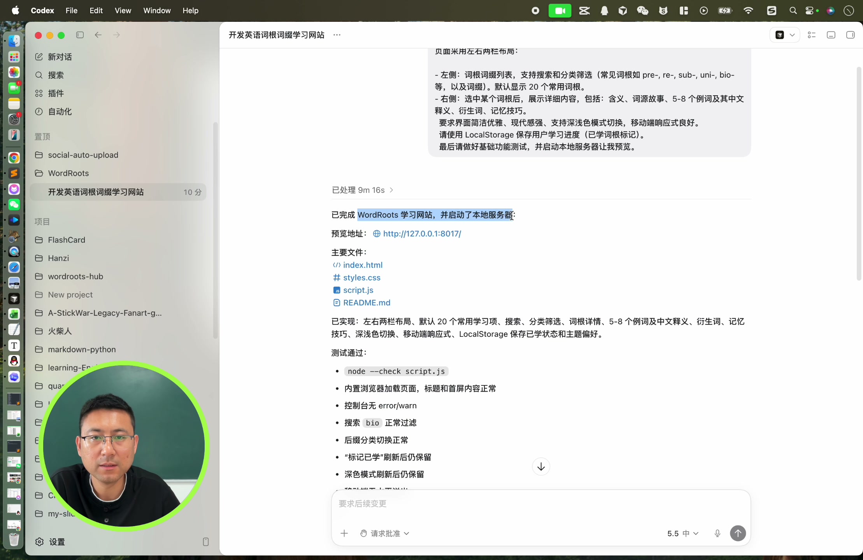
Task: Click the screen record icon in menu bar
Action: coord(535,10)
